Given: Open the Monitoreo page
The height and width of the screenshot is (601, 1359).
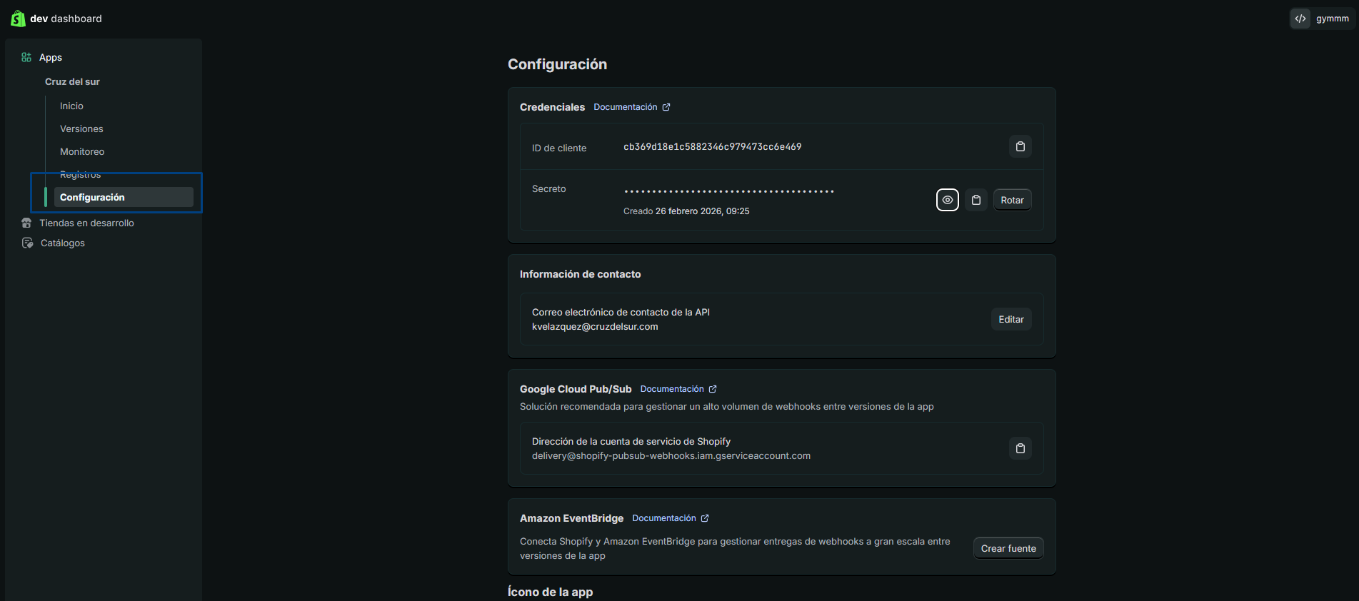Looking at the screenshot, I should coord(82,151).
